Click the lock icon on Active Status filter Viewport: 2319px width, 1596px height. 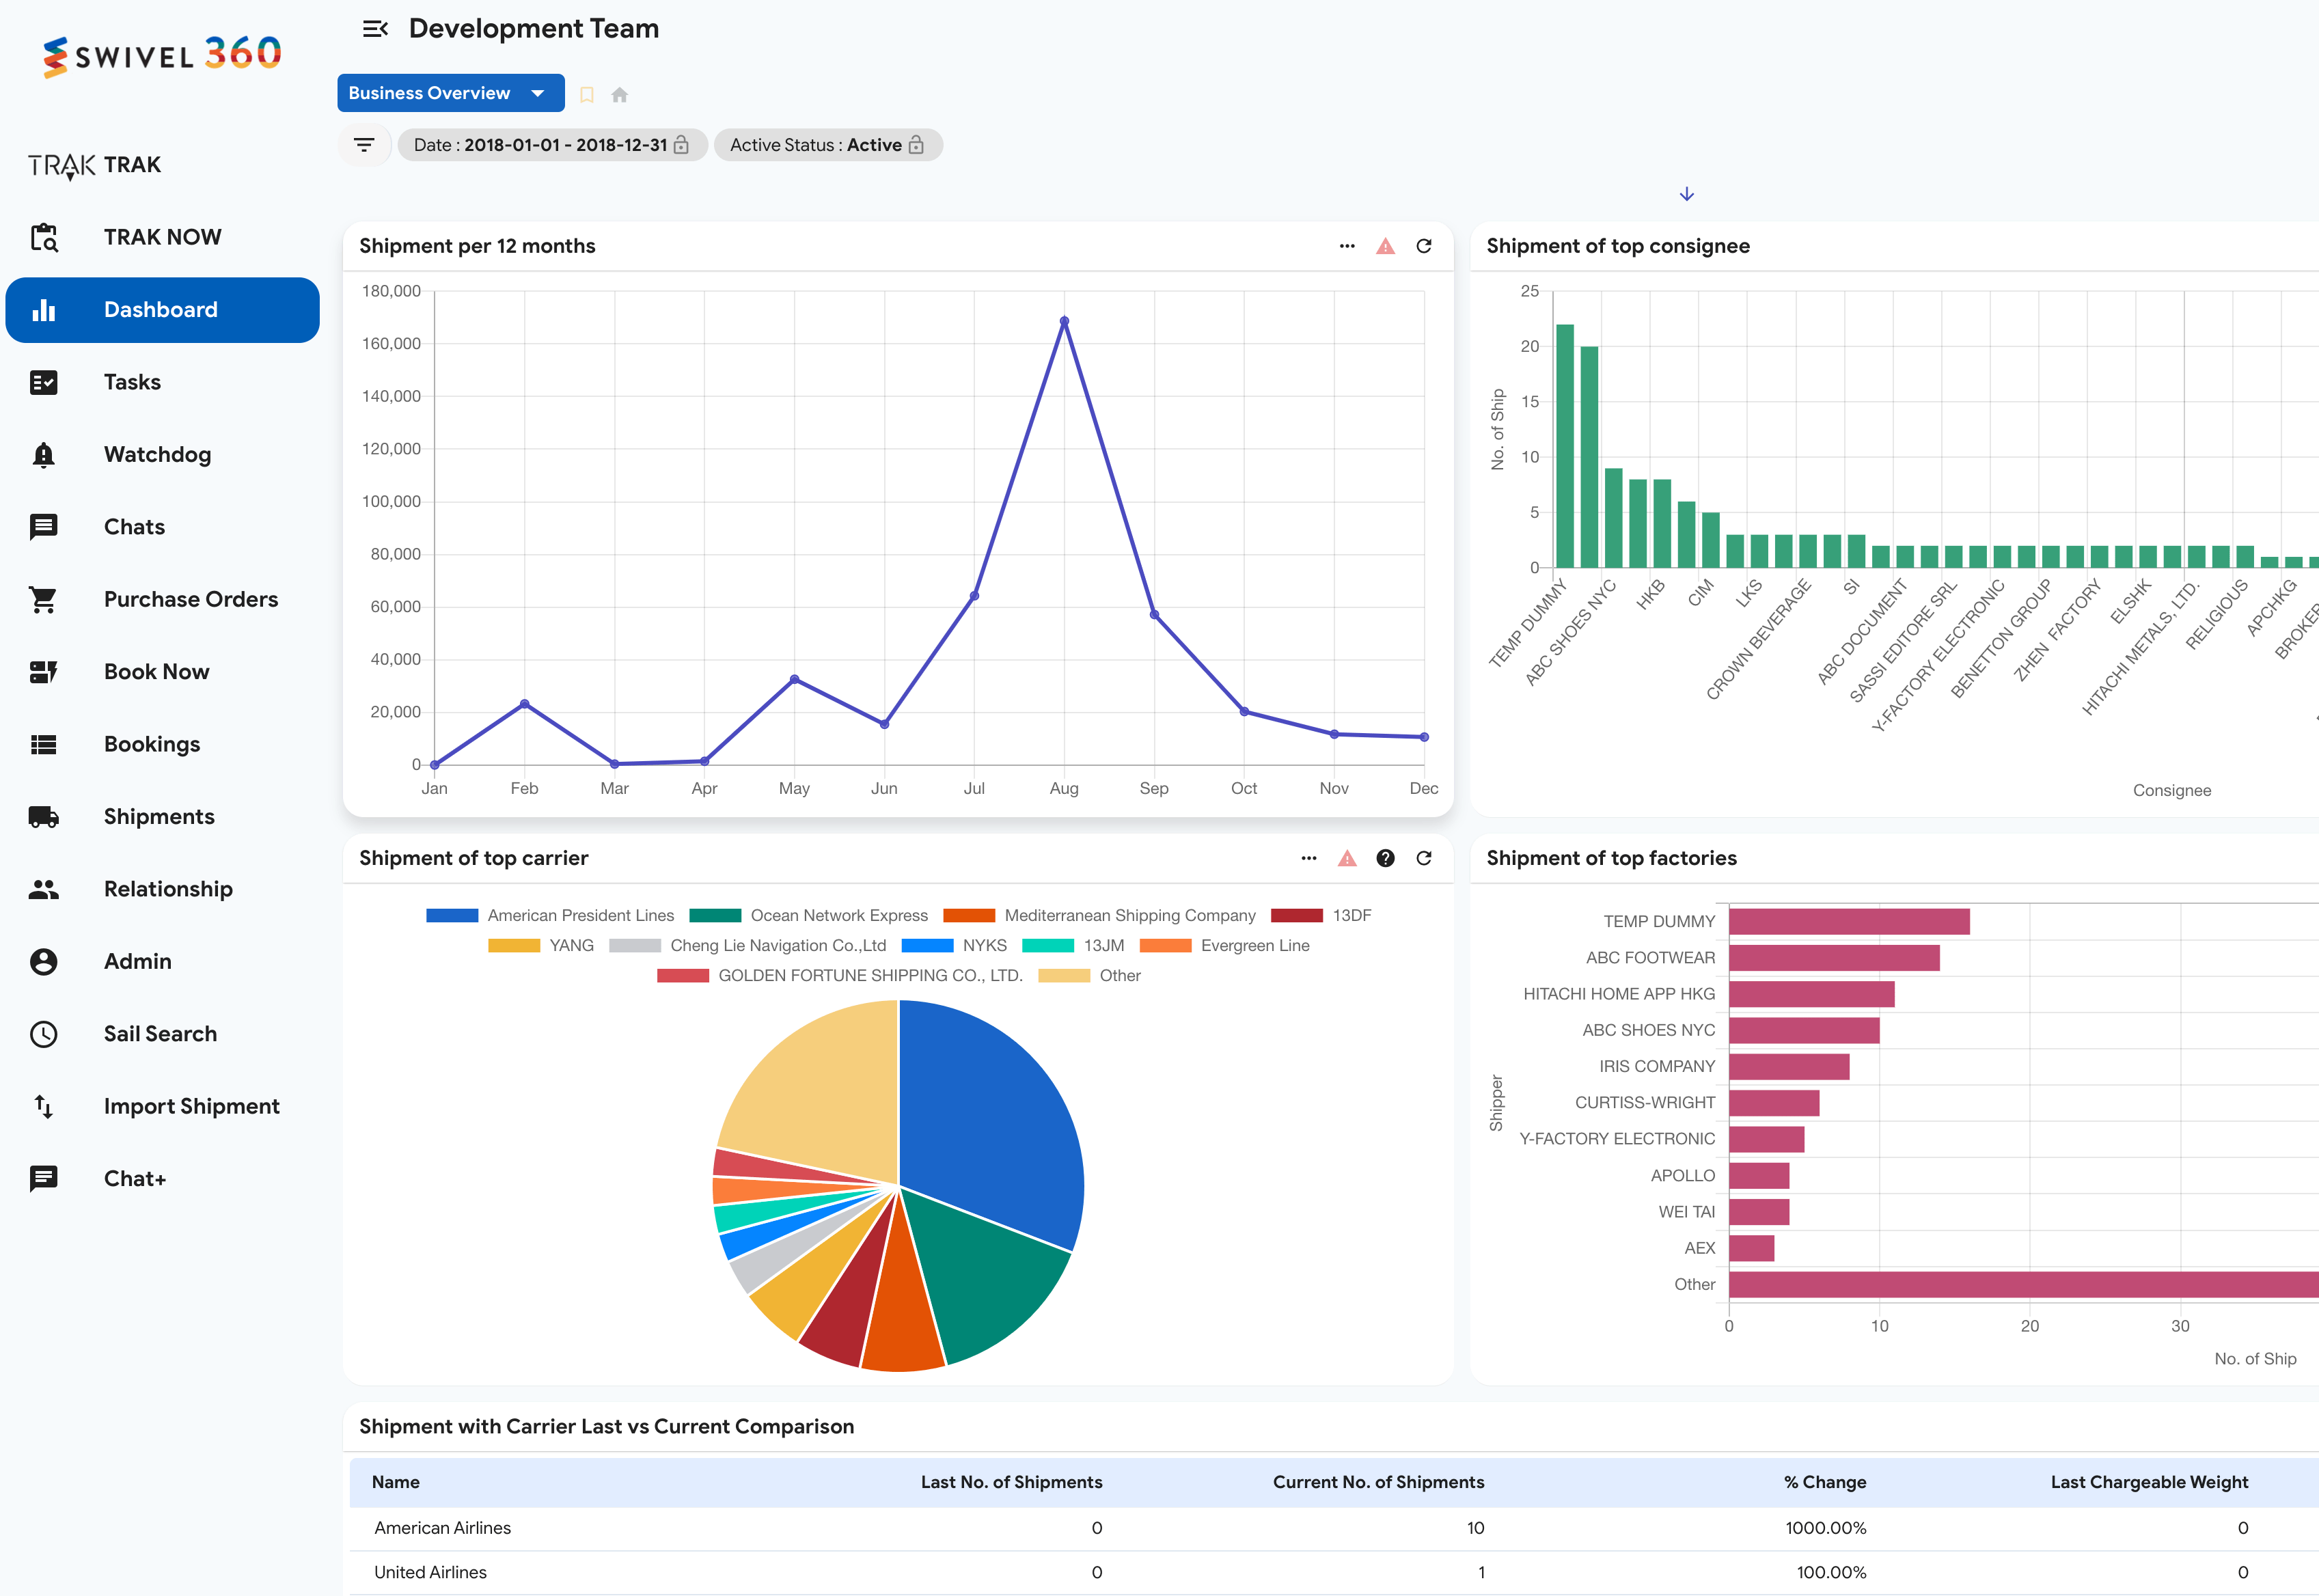[x=916, y=145]
